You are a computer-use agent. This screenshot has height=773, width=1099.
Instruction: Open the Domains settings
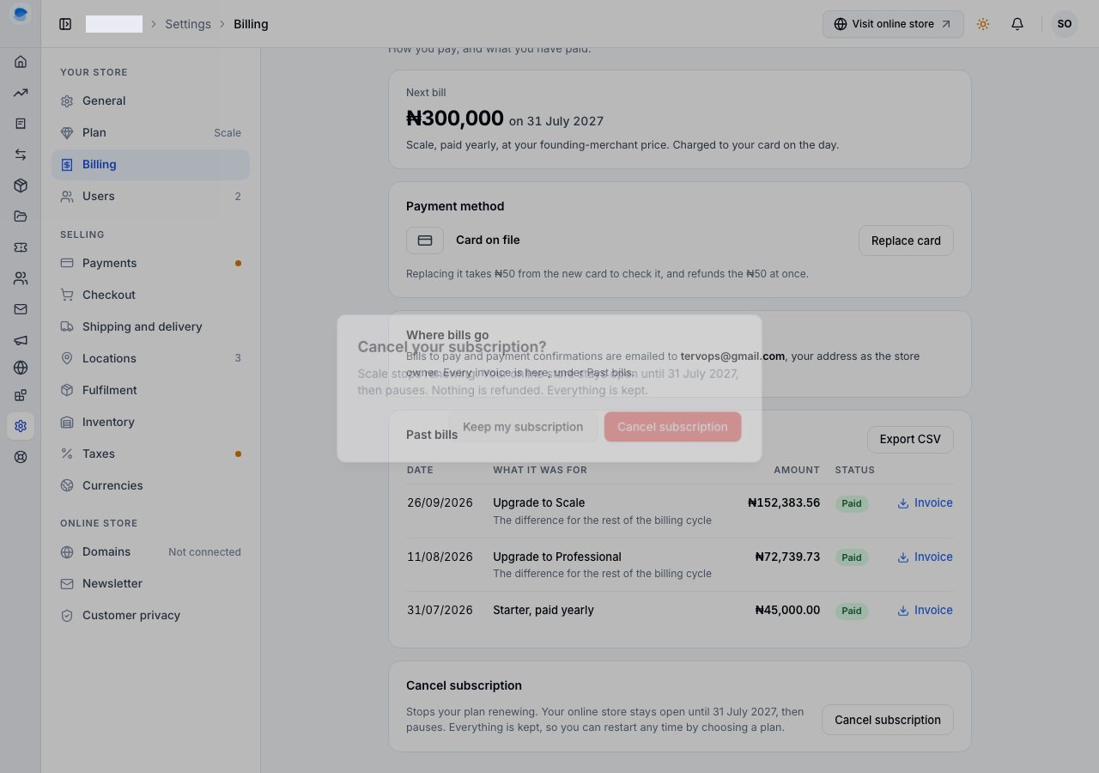point(150,552)
